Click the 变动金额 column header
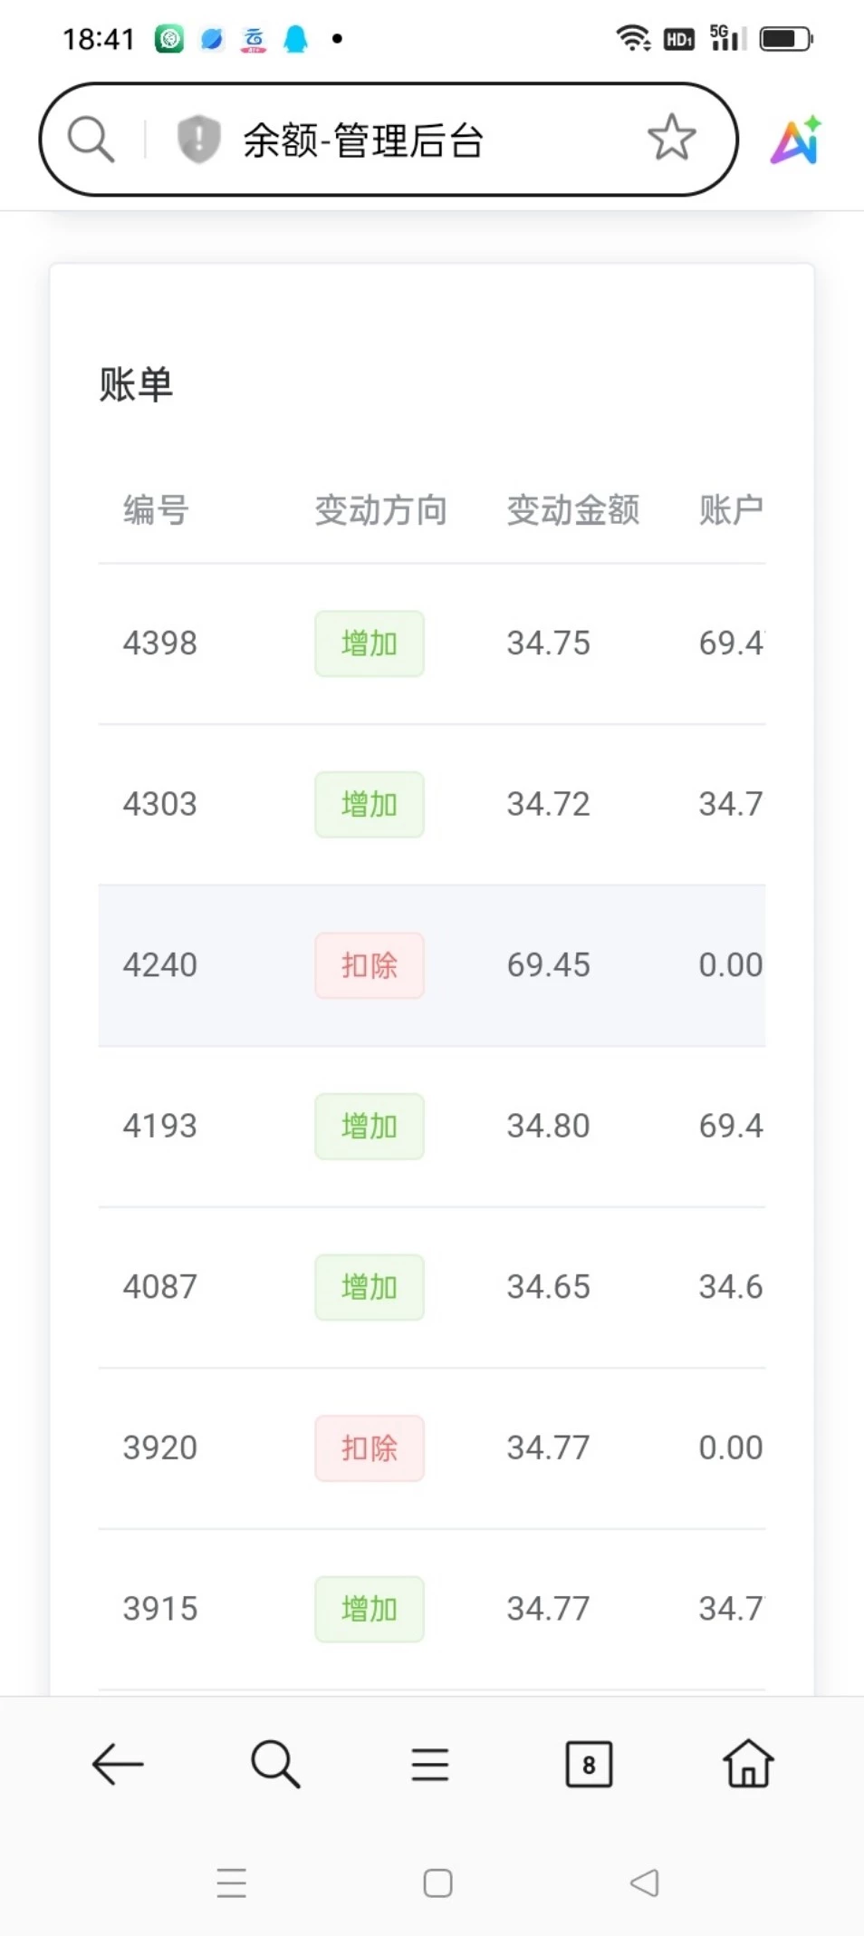 [572, 510]
